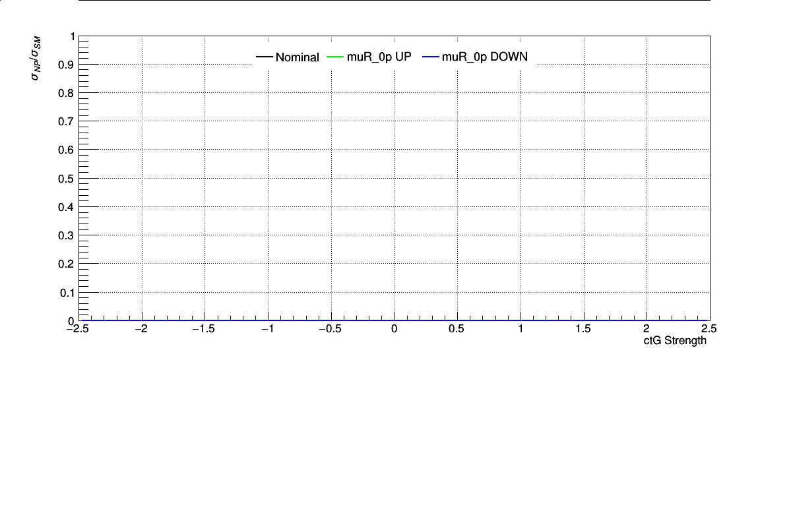This screenshot has width=789, height=509.
Task: Click y-axis tick label 0.6
Action: pyautogui.click(x=66, y=150)
